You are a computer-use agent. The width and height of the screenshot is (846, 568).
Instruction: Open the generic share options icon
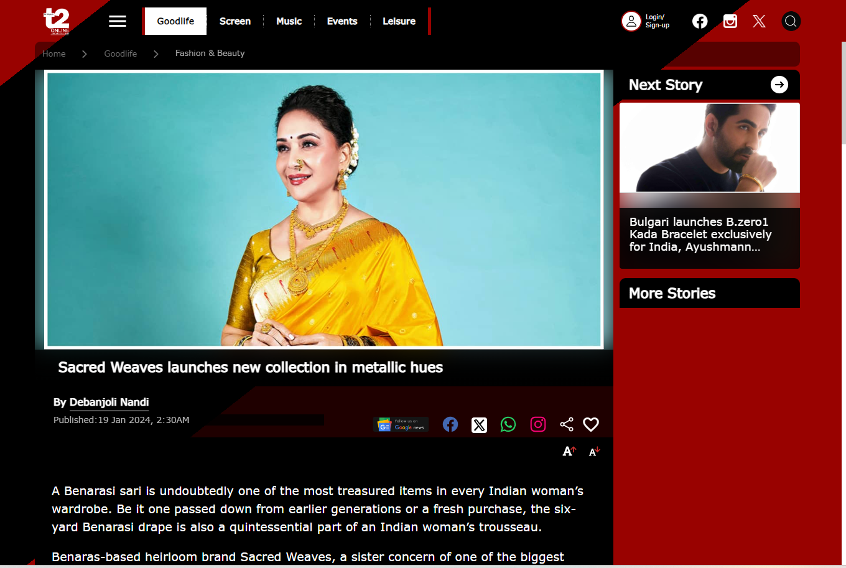click(567, 424)
